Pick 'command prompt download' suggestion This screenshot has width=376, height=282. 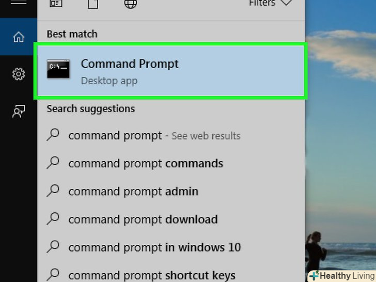coord(171,219)
